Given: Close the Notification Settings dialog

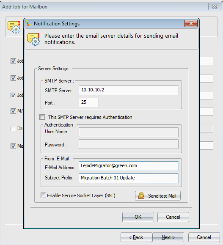Looking at the screenshot, I should 191,23.
